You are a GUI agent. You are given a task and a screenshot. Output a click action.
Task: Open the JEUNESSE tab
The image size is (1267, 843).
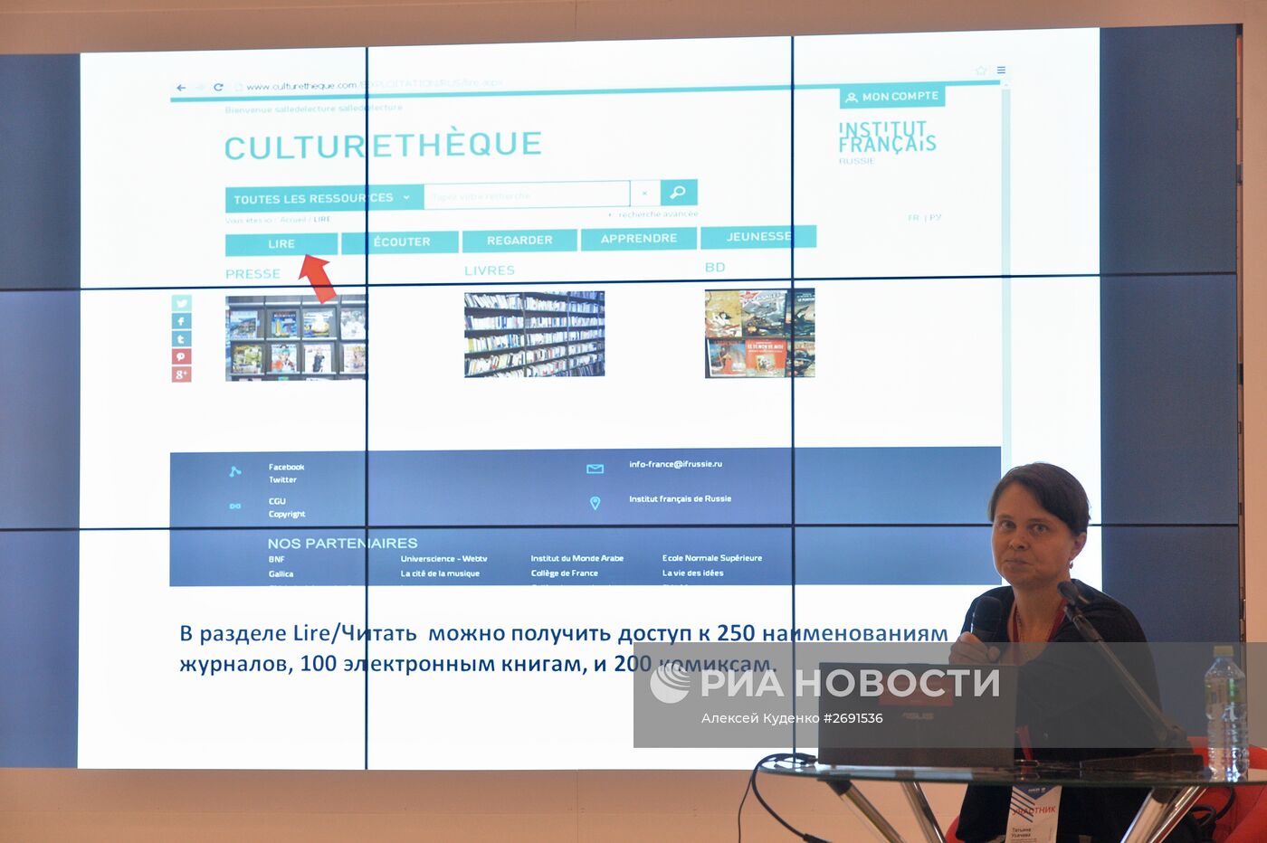(x=759, y=237)
